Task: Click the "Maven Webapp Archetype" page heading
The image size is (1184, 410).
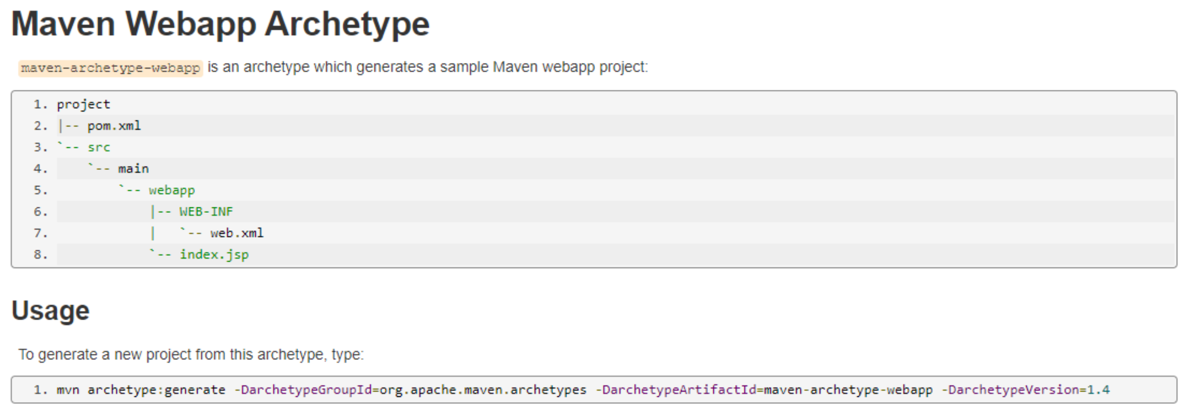Action: pyautogui.click(x=220, y=24)
